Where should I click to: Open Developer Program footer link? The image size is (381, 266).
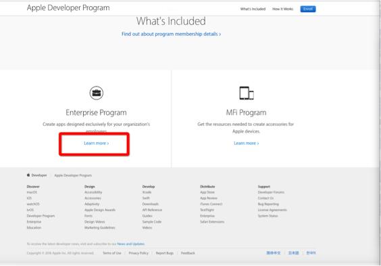(x=41, y=216)
